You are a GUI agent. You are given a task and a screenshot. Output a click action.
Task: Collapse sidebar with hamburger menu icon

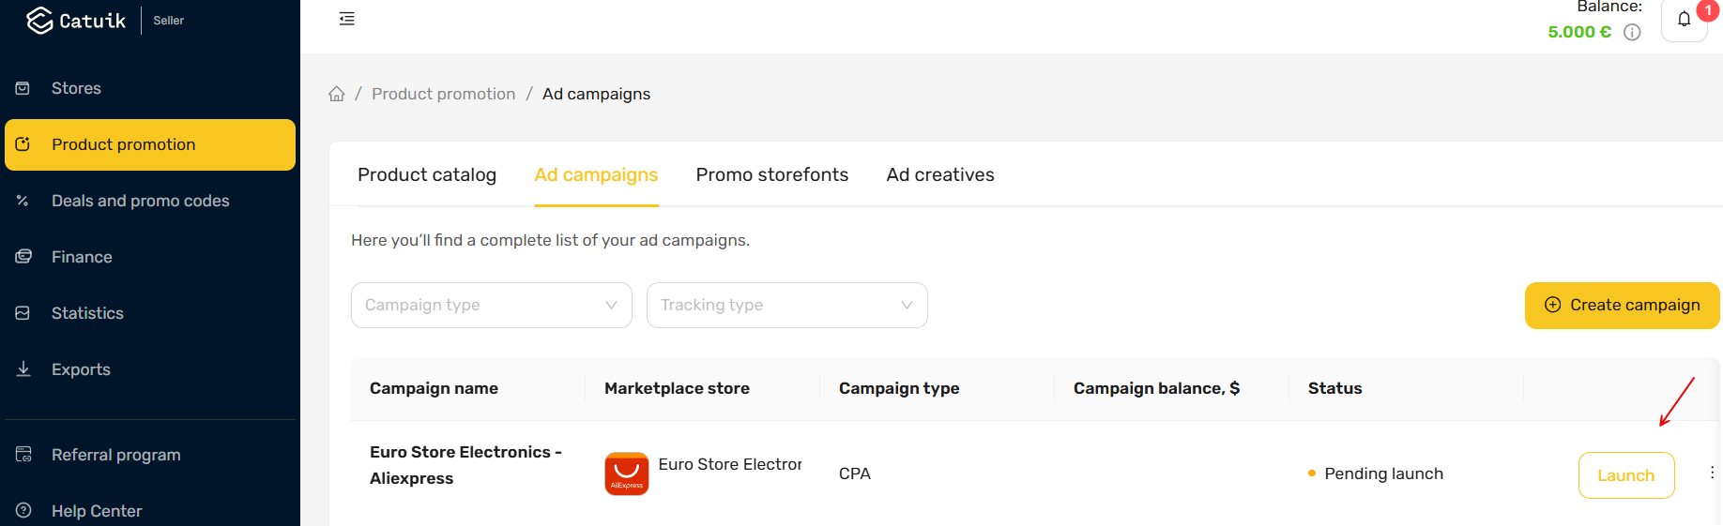(347, 19)
